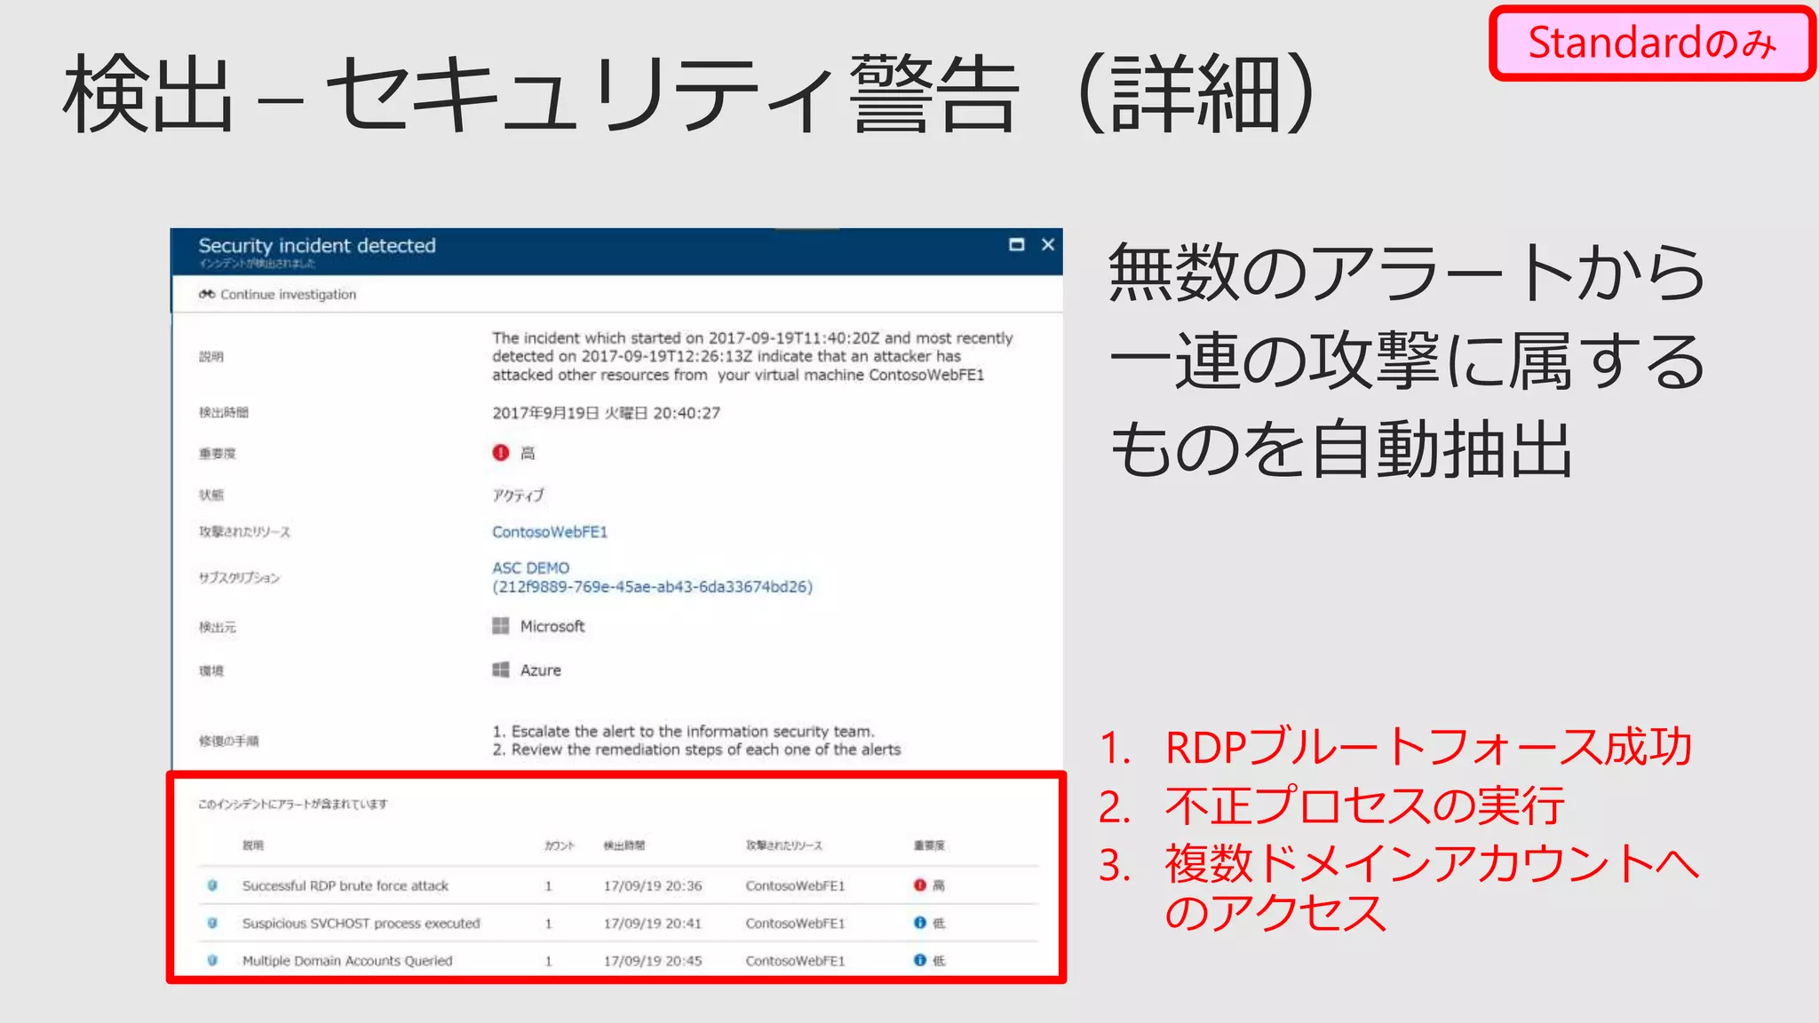
Task: Click the 重要度 column header in alerts table
Action: [930, 845]
